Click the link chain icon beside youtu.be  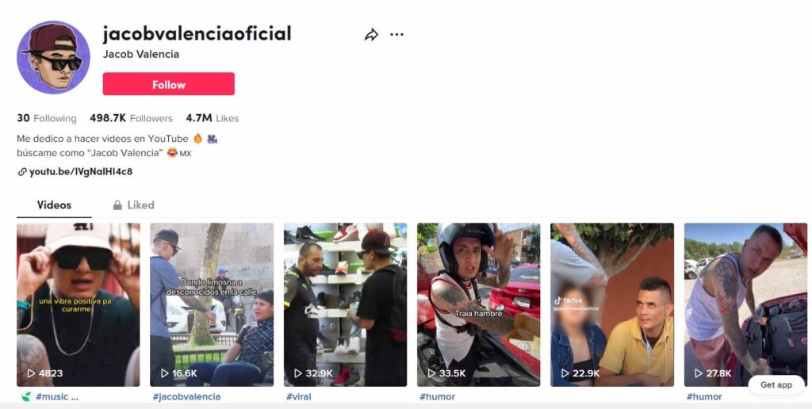[x=22, y=172]
